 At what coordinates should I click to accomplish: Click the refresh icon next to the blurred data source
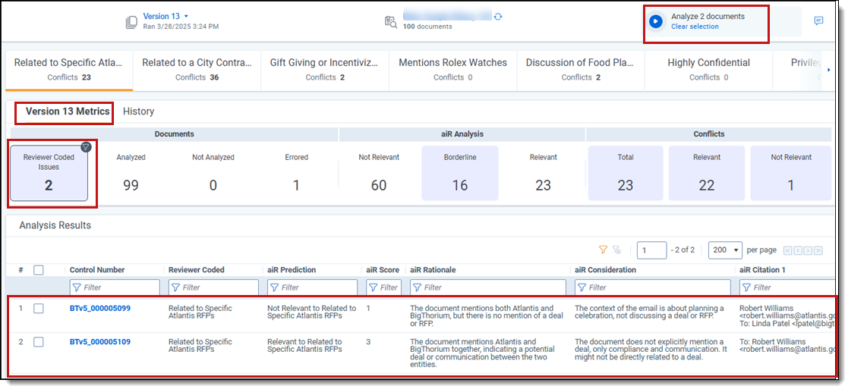498,17
